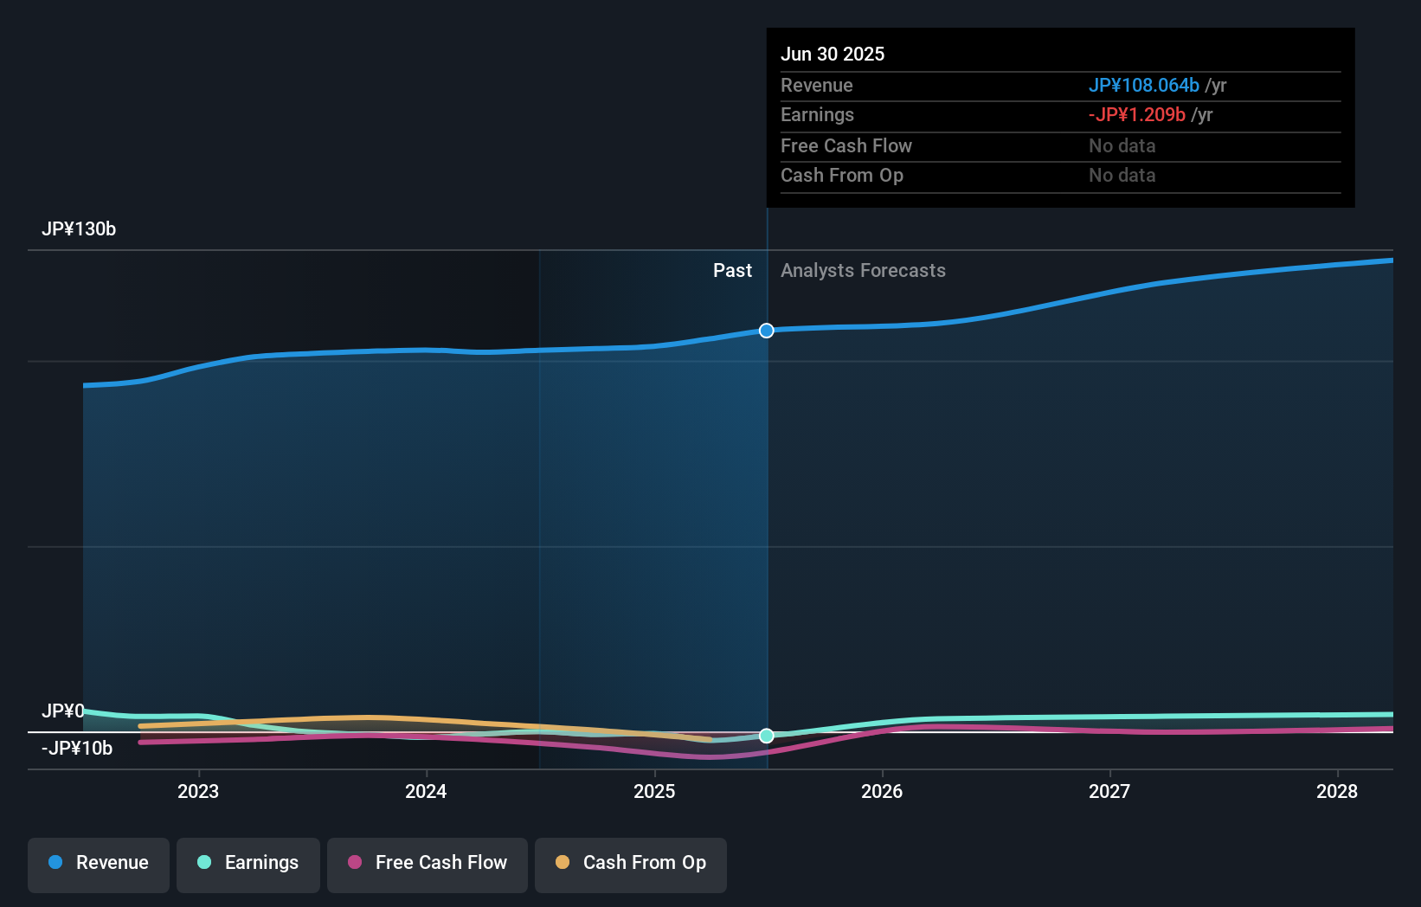Click the orange Cash From Op legend dot
Screen dimensions: 1421x907
click(x=562, y=863)
